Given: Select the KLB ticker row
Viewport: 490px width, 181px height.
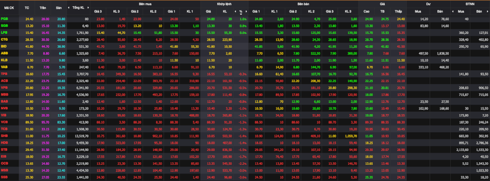Looking at the screenshot, I should (4, 60).
